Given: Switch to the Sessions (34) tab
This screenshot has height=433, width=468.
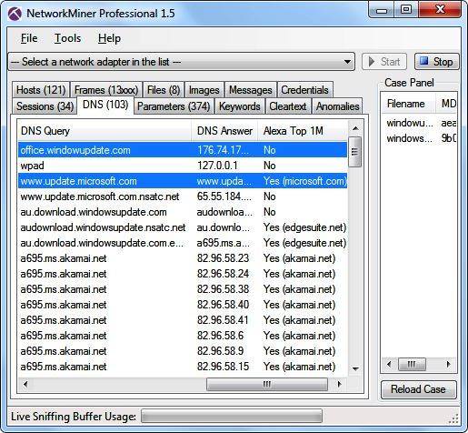Looking at the screenshot, I should 45,106.
